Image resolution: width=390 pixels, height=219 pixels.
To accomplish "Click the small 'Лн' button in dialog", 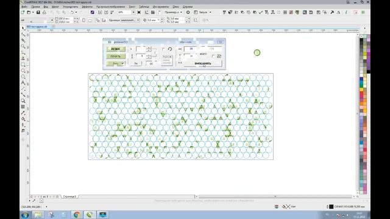I will [x=136, y=63].
